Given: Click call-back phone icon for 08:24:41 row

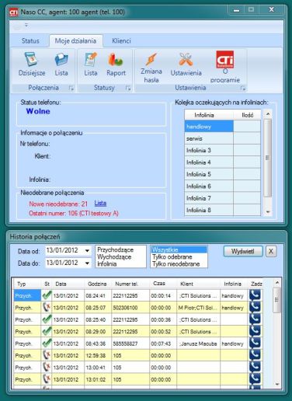Looking at the screenshot, I should coord(255,295).
